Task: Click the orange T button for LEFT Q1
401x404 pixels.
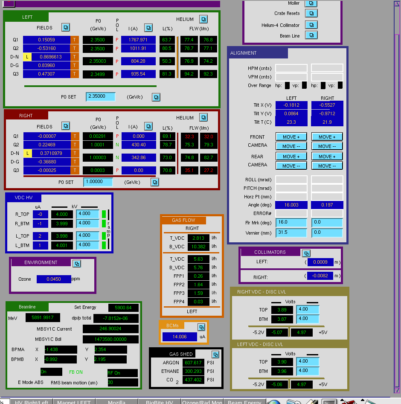Action: tap(75, 40)
